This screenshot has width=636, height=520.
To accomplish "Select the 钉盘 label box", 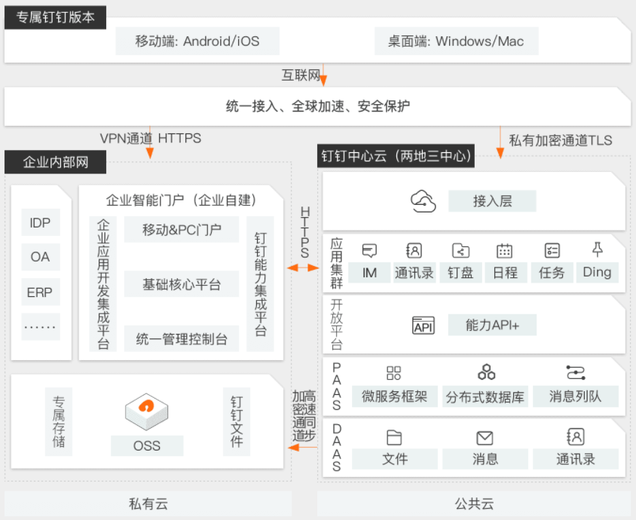I will (460, 273).
